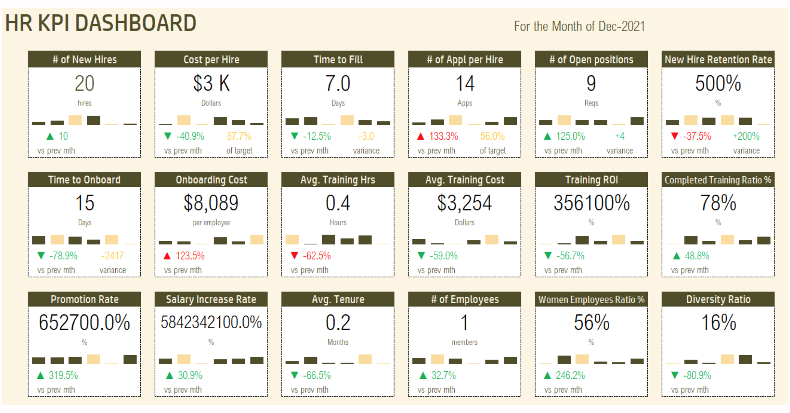The height and width of the screenshot is (413, 790).
Task: Click the green down arrow beside -12.5% in Time to Fill
Action: [295, 136]
